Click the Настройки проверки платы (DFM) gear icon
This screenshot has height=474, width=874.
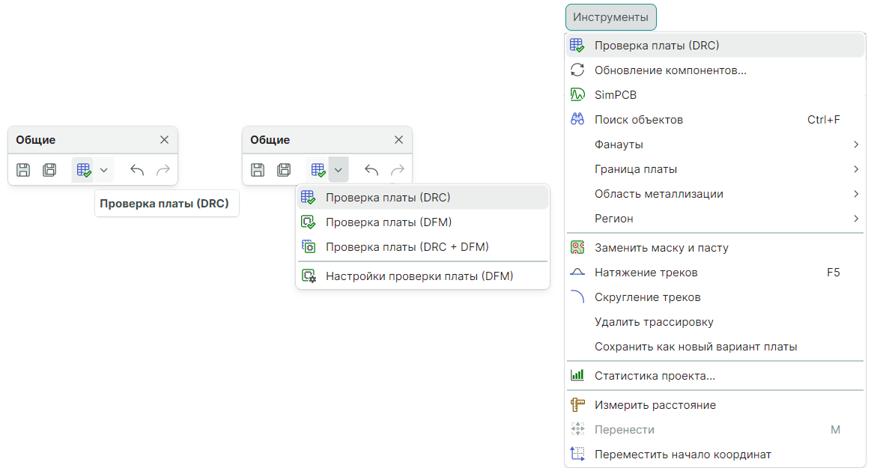[x=308, y=276]
